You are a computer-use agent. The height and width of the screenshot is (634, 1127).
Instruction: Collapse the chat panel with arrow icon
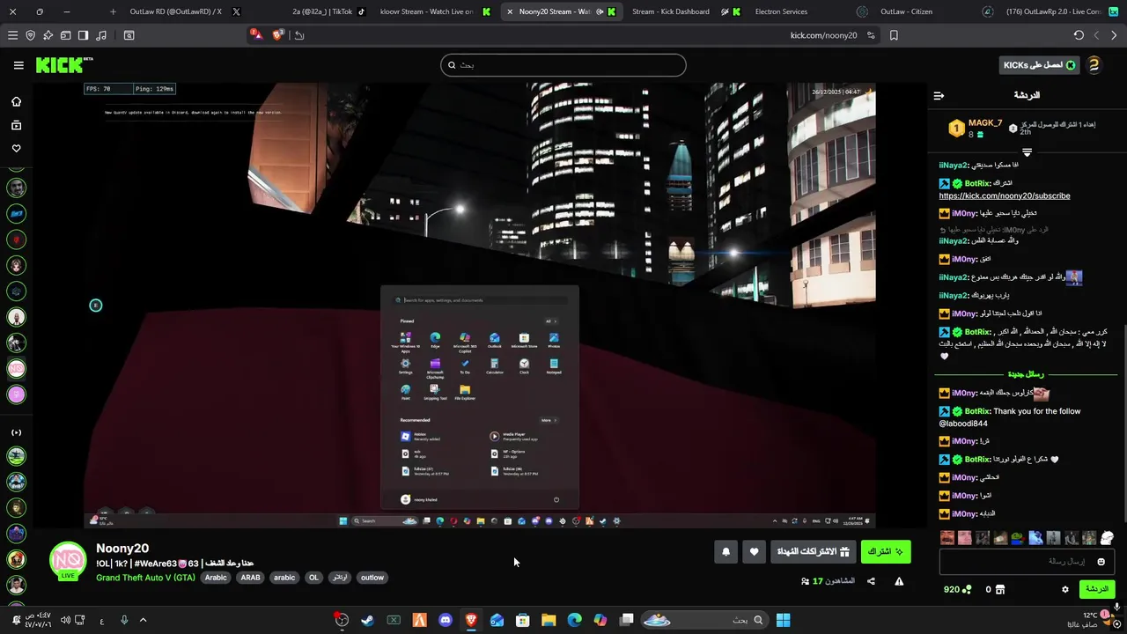point(939,95)
